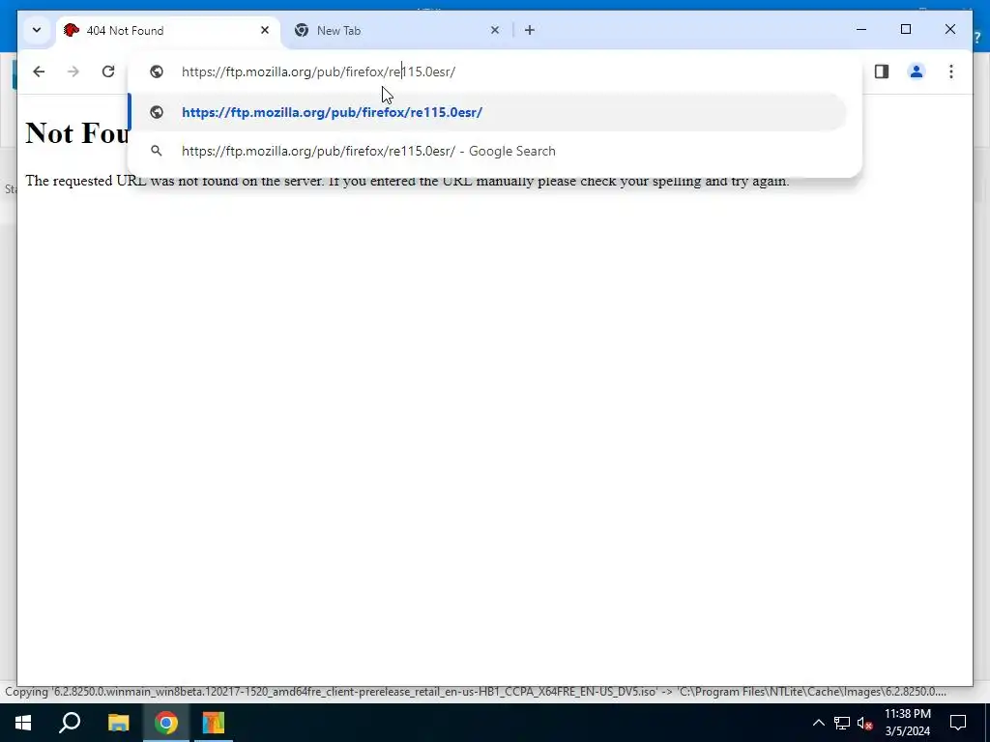Open Chrome three-dot menu
990x742 pixels.
pyautogui.click(x=951, y=71)
